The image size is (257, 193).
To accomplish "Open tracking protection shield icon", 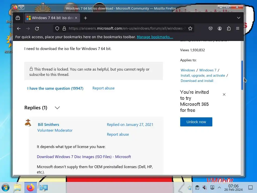I will coord(57,29).
